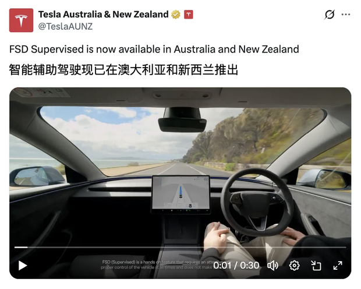Open video settings gear icon
This screenshot has height=289, width=361.
pos(294,266)
